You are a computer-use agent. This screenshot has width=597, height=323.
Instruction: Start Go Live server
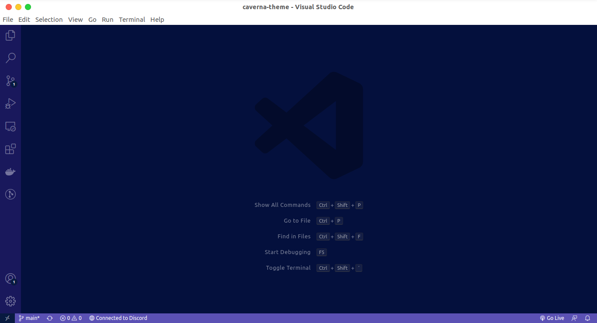(552, 318)
